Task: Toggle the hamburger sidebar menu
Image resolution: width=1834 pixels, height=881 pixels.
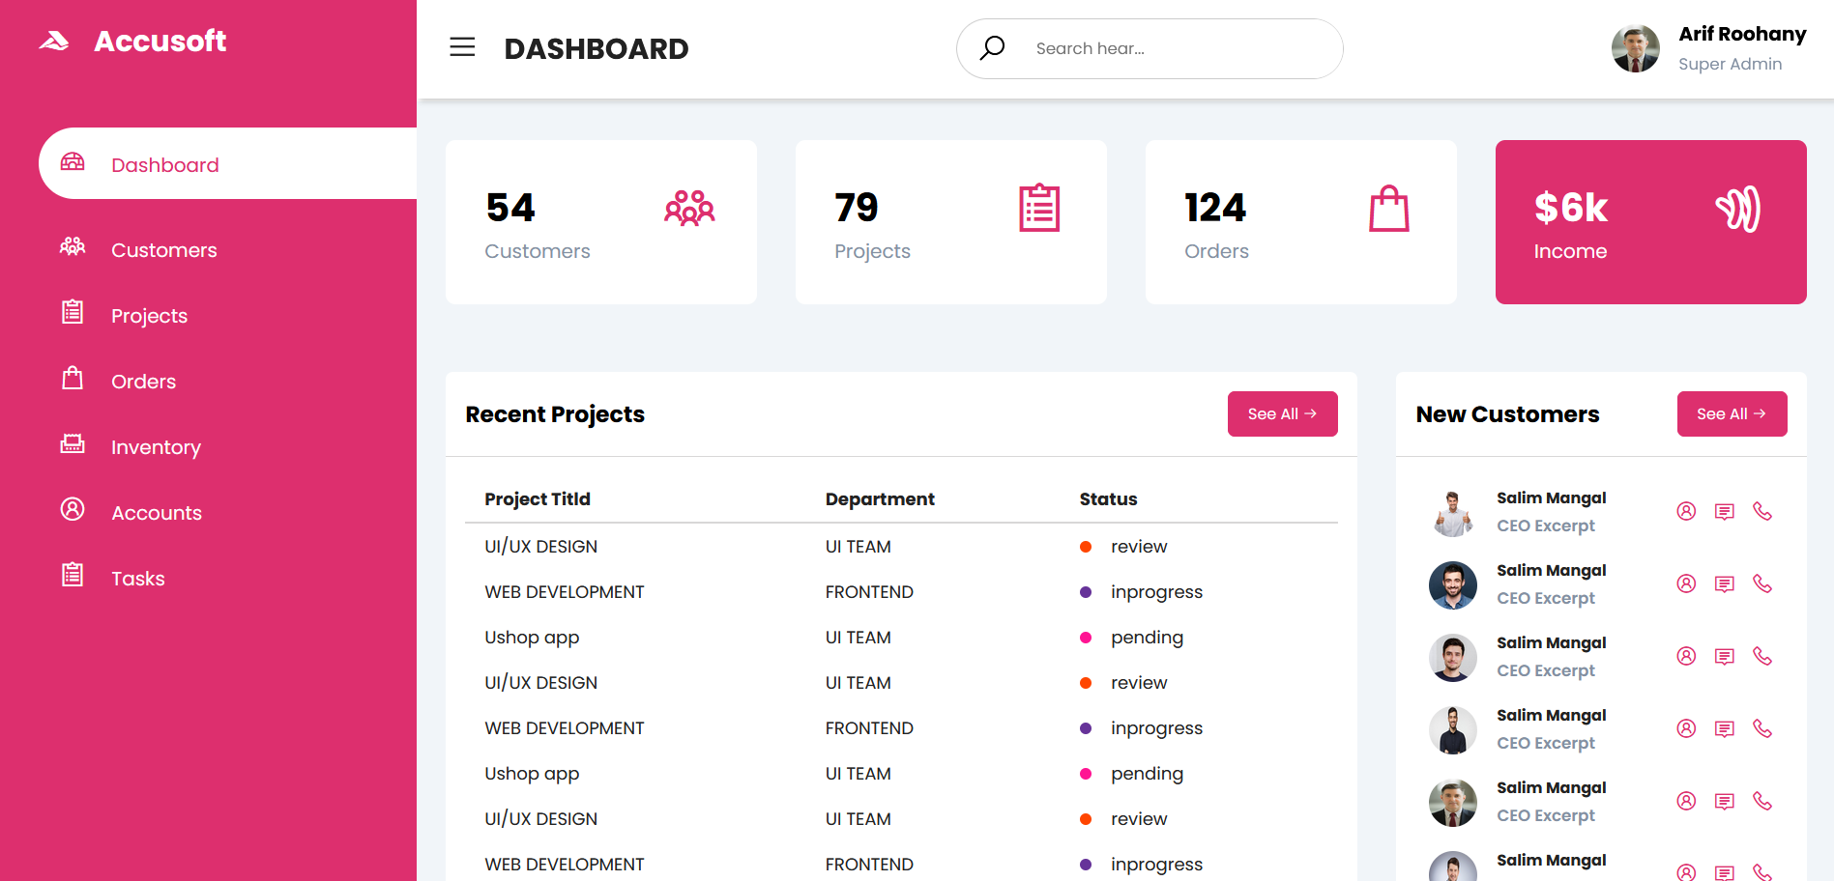Action: point(462,47)
